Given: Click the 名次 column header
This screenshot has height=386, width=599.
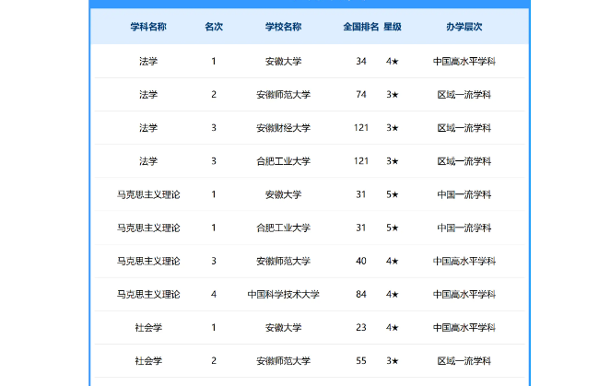Looking at the screenshot, I should (x=214, y=27).
